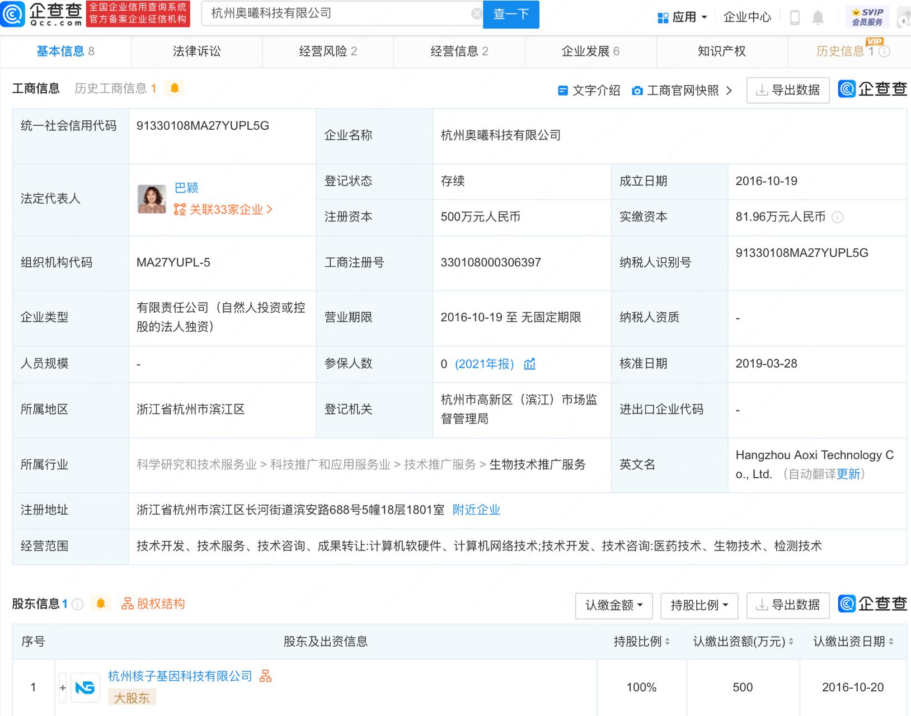
Task: Click credit code 91330108MA27YUPL5G under 统一社会信用代码
Action: point(203,126)
